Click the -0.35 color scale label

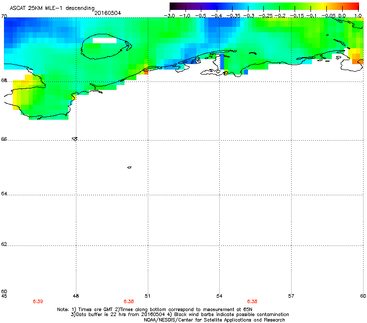233,16
